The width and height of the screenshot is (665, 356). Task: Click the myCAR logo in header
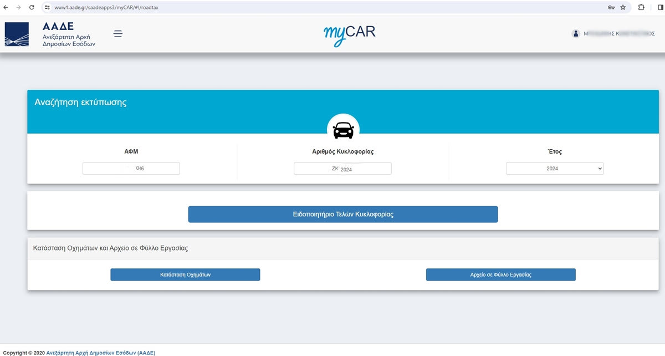coord(349,34)
